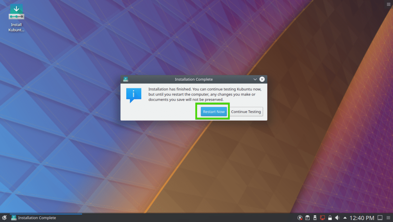
Task: Select Installation Complete task in taskbar
Action: 46,218
